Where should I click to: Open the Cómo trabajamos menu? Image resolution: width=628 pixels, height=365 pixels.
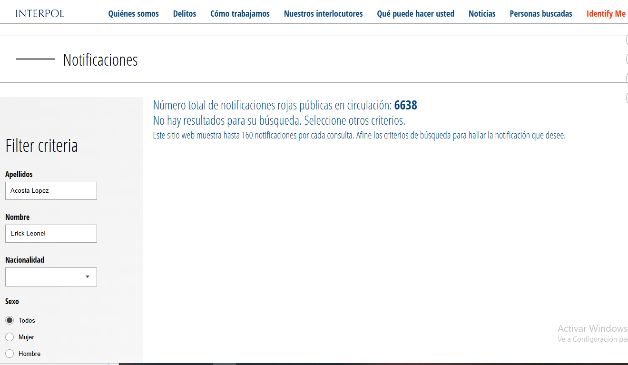coord(240,14)
